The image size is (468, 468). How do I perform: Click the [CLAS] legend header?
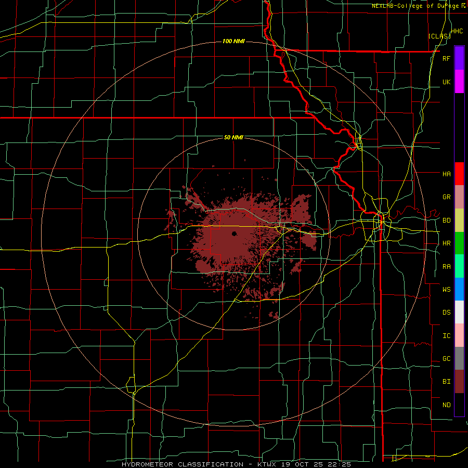click(439, 36)
